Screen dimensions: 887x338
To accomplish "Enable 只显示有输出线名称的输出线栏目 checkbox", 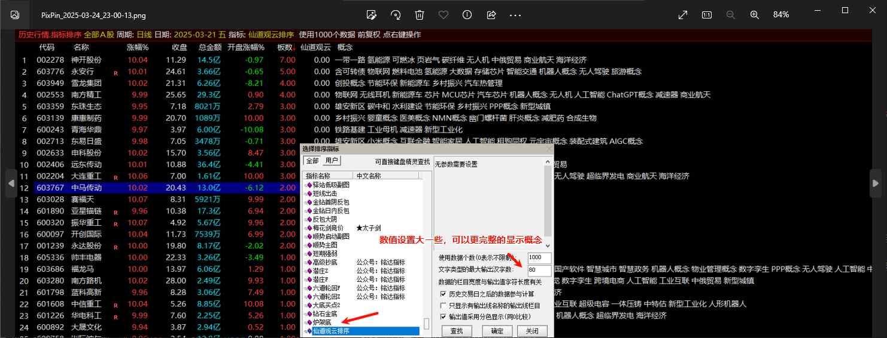I will [443, 305].
